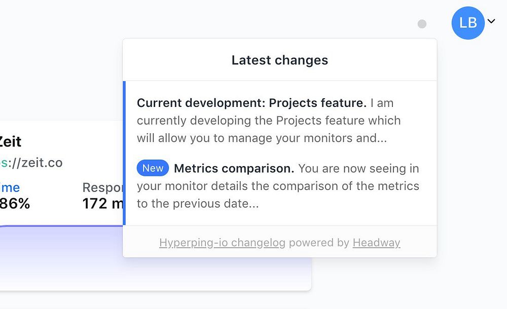
Task: Open the Hyperping-io changelog link
Action: 222,243
